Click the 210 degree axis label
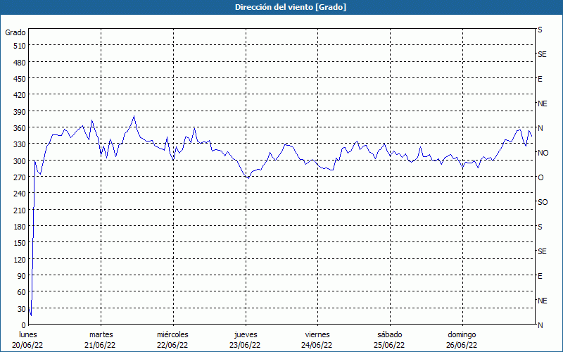The height and width of the screenshot is (352, 563). 20,210
